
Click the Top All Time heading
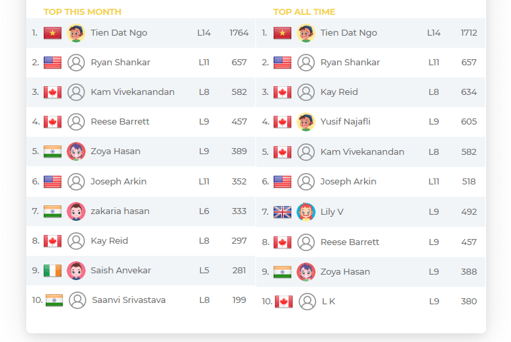[x=304, y=11]
